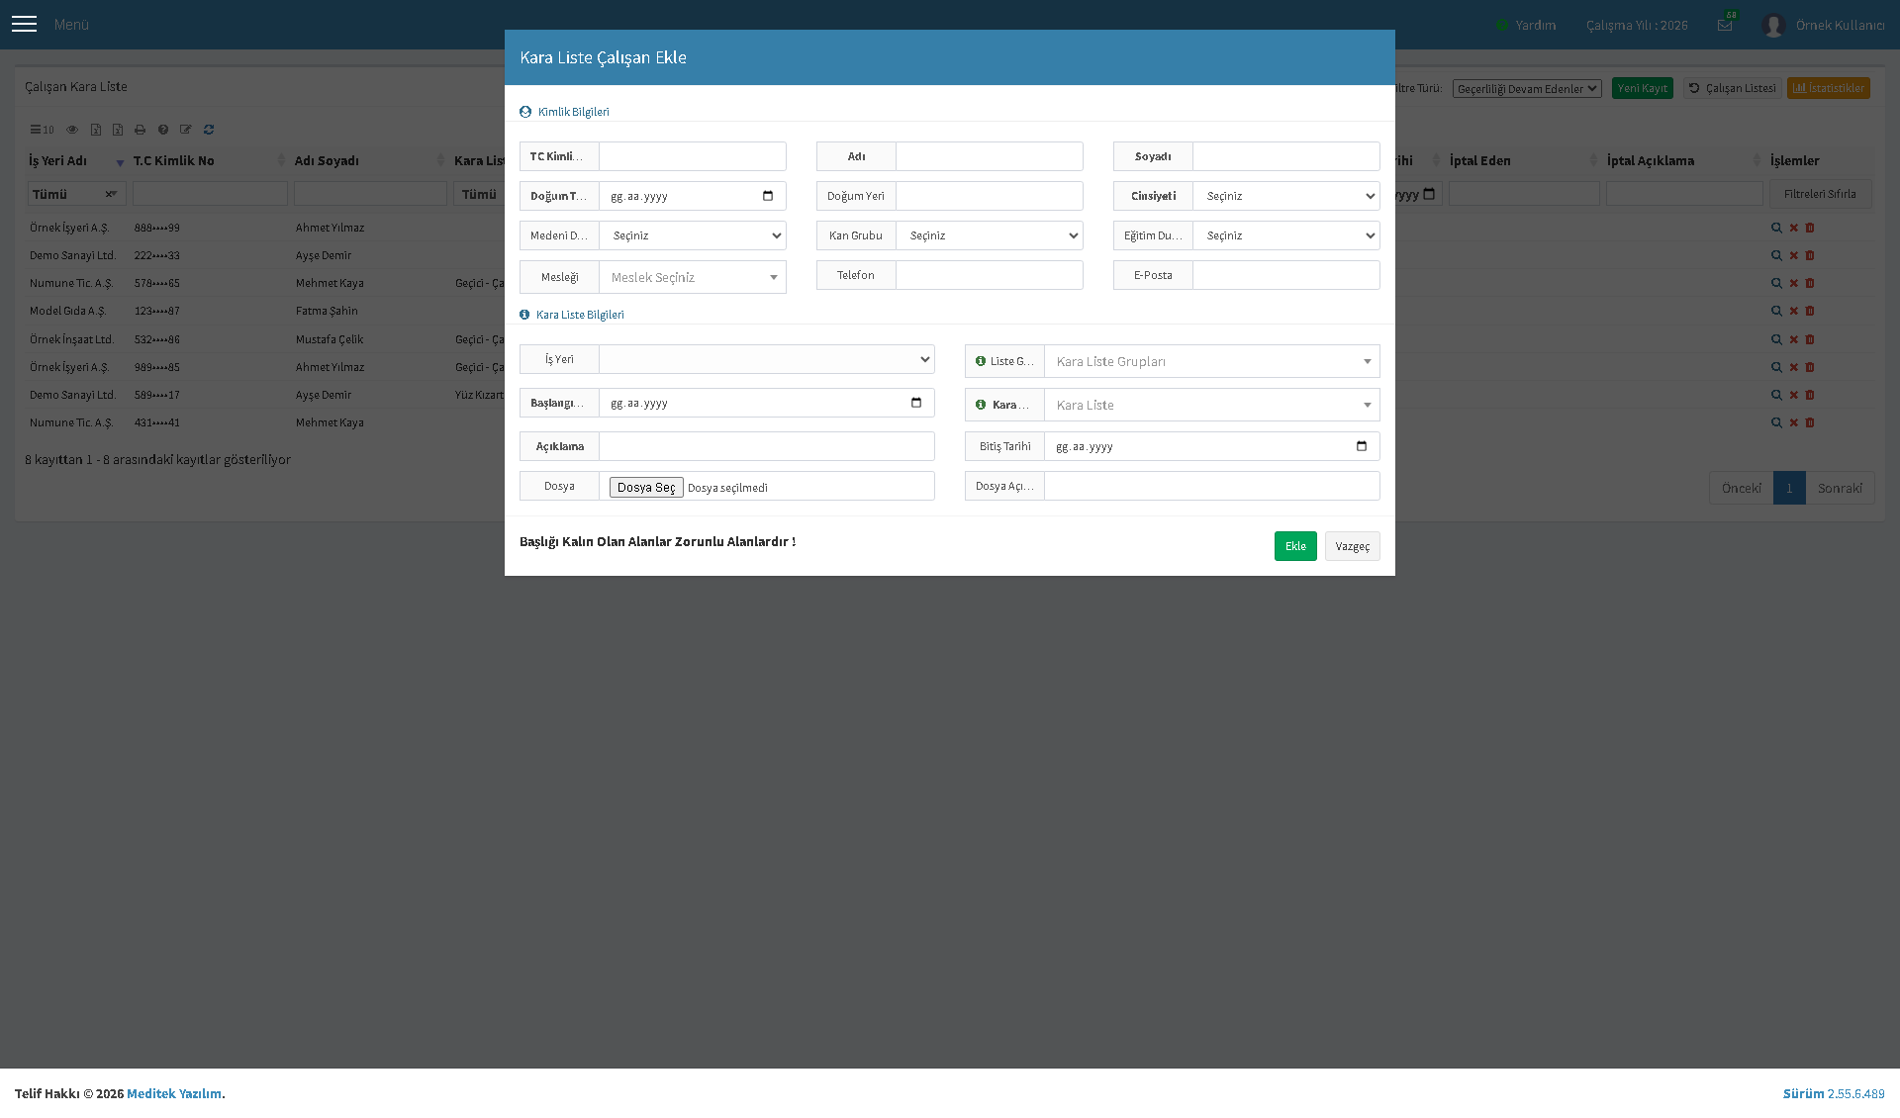1900x1118 pixels.
Task: Click the Vazgeç cancel button
Action: click(x=1353, y=546)
